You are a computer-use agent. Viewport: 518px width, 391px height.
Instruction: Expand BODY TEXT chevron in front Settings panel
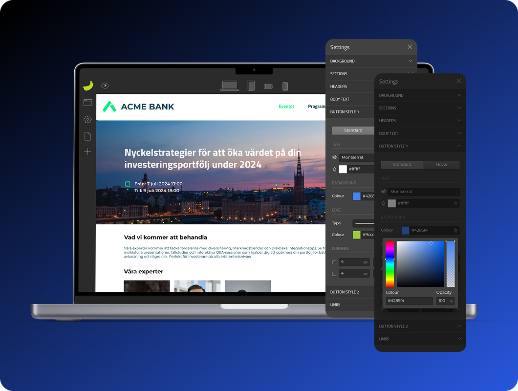point(459,133)
